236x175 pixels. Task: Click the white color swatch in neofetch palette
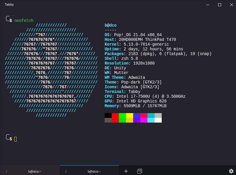[x=158, y=120]
